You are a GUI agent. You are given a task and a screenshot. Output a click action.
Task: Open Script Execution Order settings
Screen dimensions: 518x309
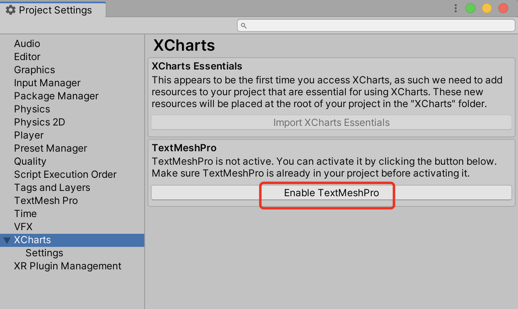tap(65, 175)
